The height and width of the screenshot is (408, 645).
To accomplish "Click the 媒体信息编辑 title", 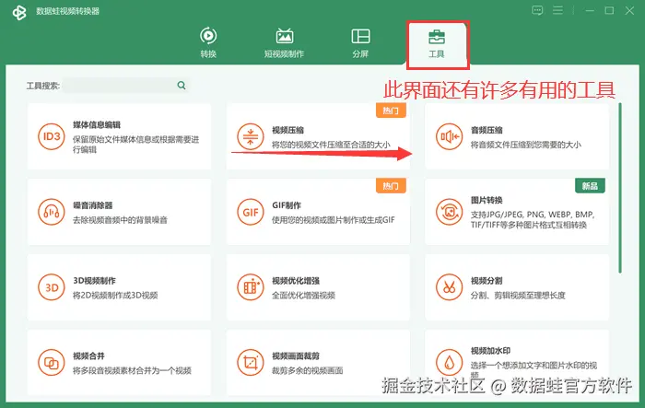I will tap(97, 125).
